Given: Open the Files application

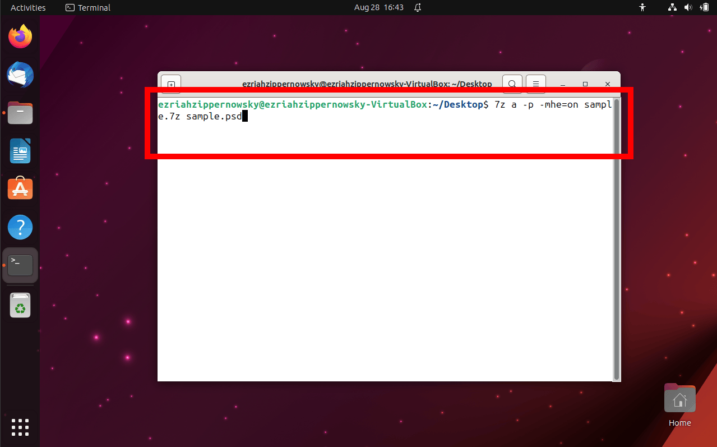Looking at the screenshot, I should [20, 113].
